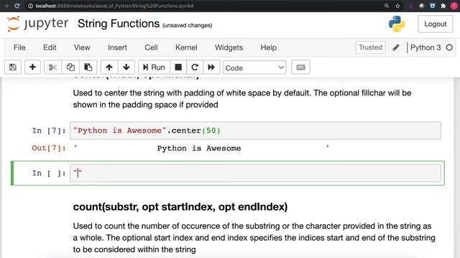
Task: Open the Insert menu
Action: tap(117, 47)
